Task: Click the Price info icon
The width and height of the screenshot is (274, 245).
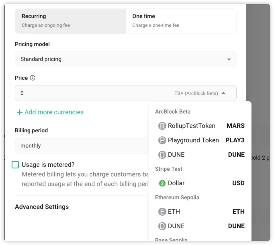Action: (33, 78)
